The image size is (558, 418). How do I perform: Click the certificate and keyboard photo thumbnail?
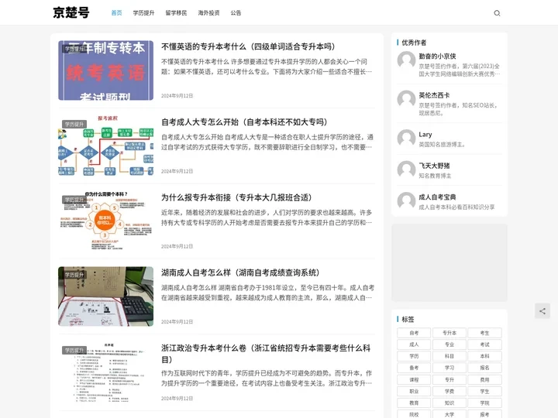click(105, 296)
